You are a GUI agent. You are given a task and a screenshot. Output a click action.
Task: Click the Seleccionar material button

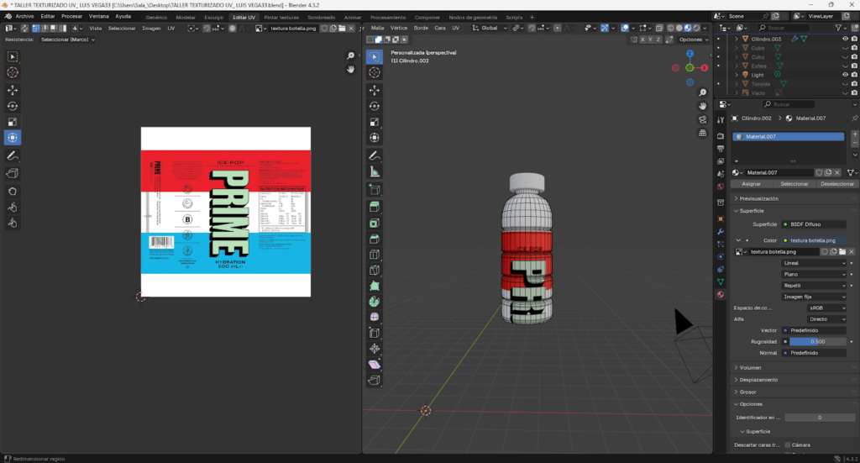tap(794, 184)
